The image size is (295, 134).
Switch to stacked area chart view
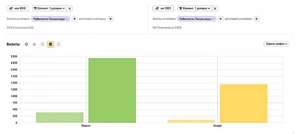[x=42, y=44]
